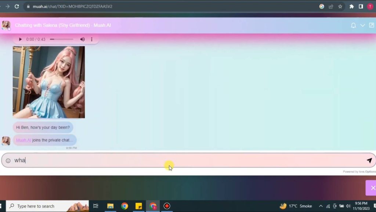The width and height of the screenshot is (376, 212).
Task: Mute the audio message speaker
Action: coord(82,39)
